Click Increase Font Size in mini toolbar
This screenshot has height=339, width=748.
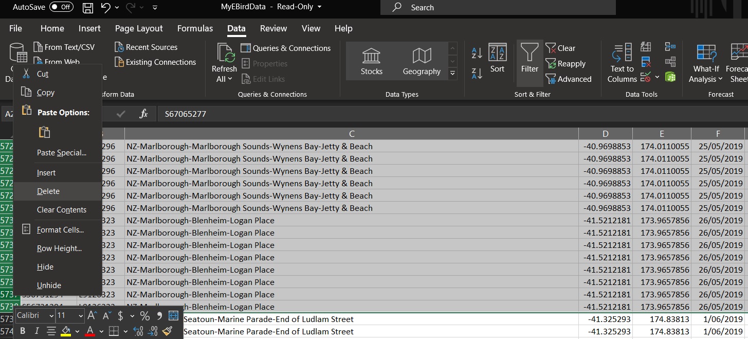click(x=93, y=315)
